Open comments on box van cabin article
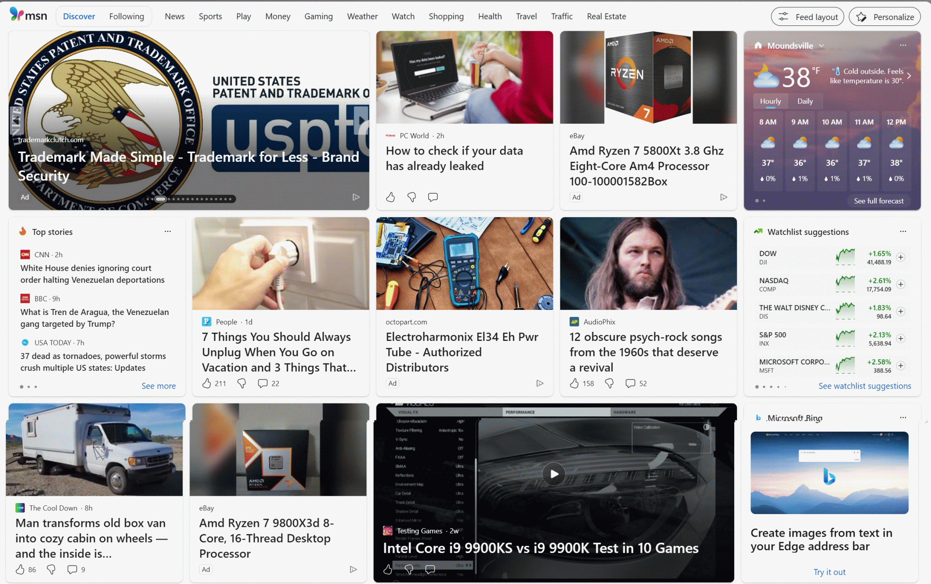Viewport: 931px width, 584px height. (x=72, y=569)
